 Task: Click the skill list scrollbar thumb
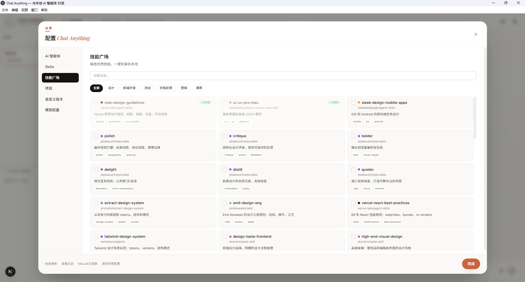(x=475, y=117)
